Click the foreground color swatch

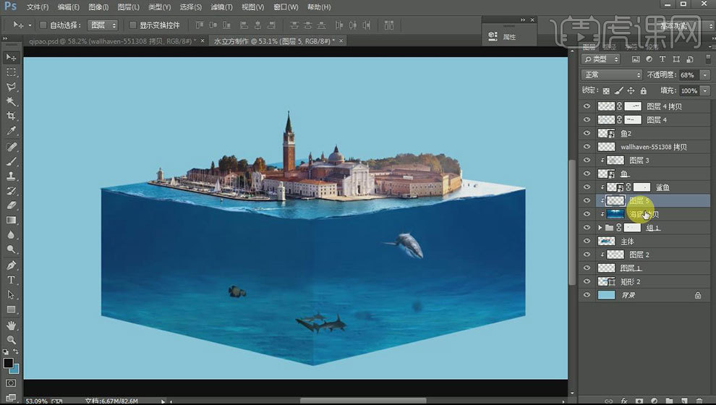pos(8,363)
